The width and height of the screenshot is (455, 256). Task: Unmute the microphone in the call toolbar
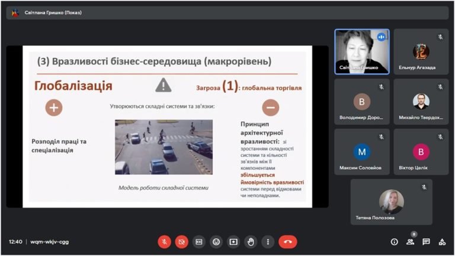pyautogui.click(x=164, y=242)
